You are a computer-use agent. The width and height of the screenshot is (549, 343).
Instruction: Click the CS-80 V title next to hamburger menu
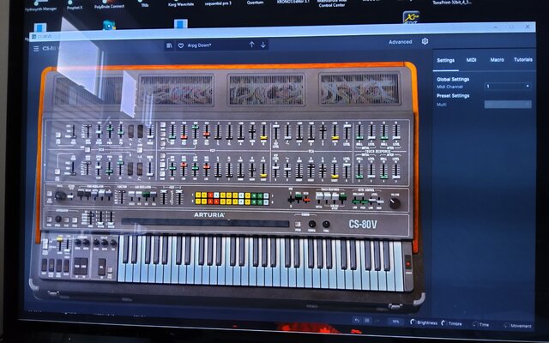pos(51,48)
